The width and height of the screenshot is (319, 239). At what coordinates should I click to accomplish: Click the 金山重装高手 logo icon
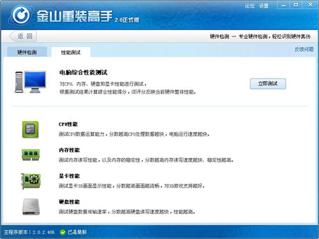(21, 15)
